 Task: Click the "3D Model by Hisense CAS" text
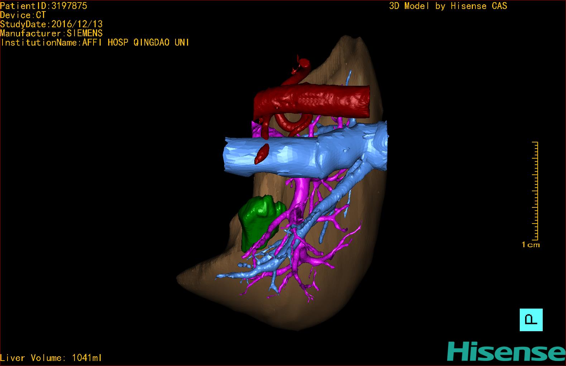448,6
